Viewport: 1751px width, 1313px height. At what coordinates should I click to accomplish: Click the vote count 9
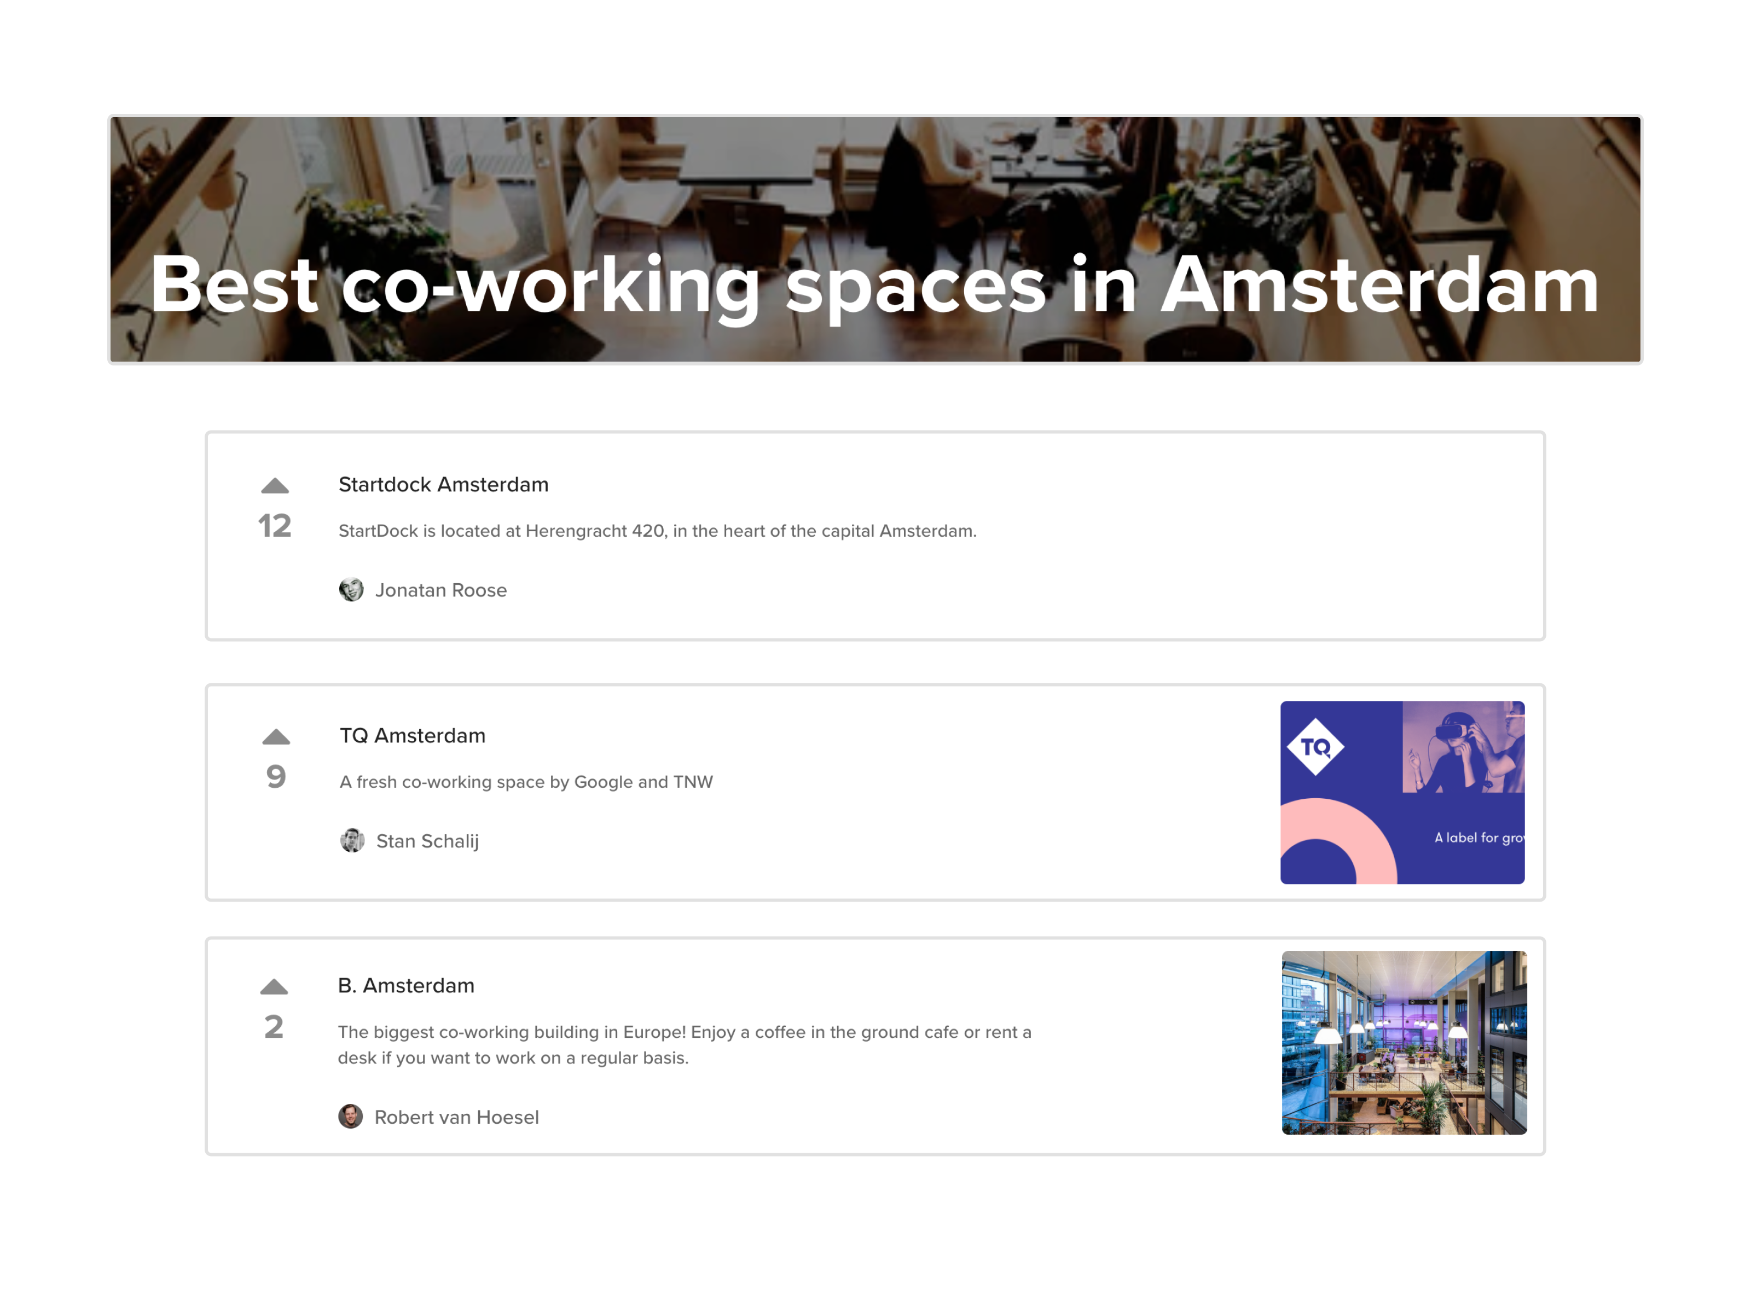coord(275,777)
